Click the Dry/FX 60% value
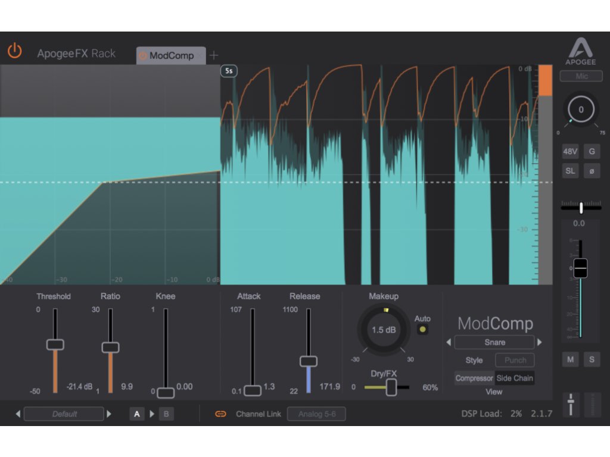The height and width of the screenshot is (457, 610). pyautogui.click(x=430, y=387)
